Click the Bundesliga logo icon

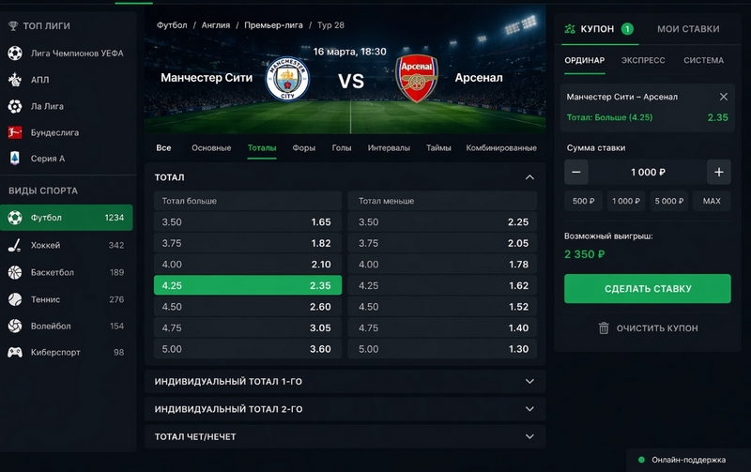pos(15,132)
